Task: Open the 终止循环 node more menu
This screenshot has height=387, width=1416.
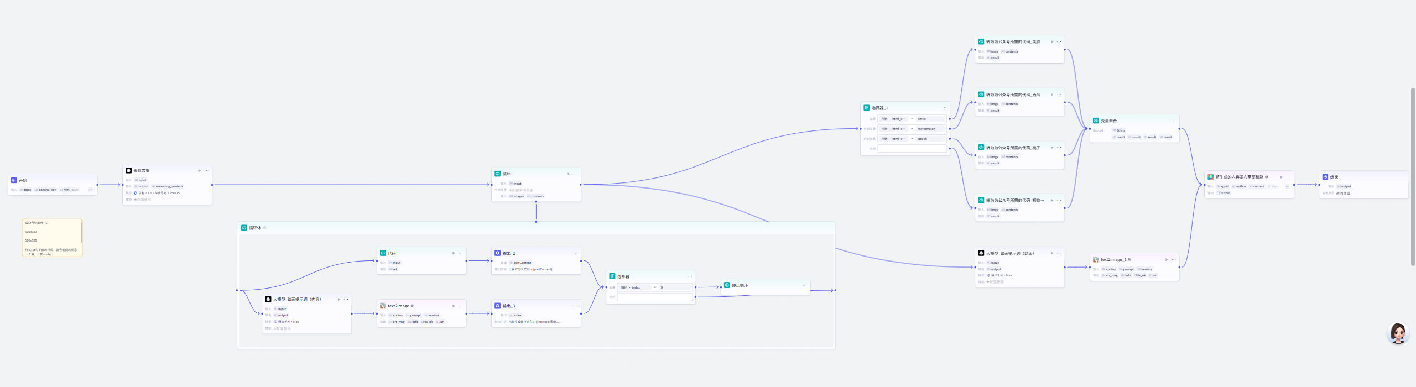Action: click(805, 285)
